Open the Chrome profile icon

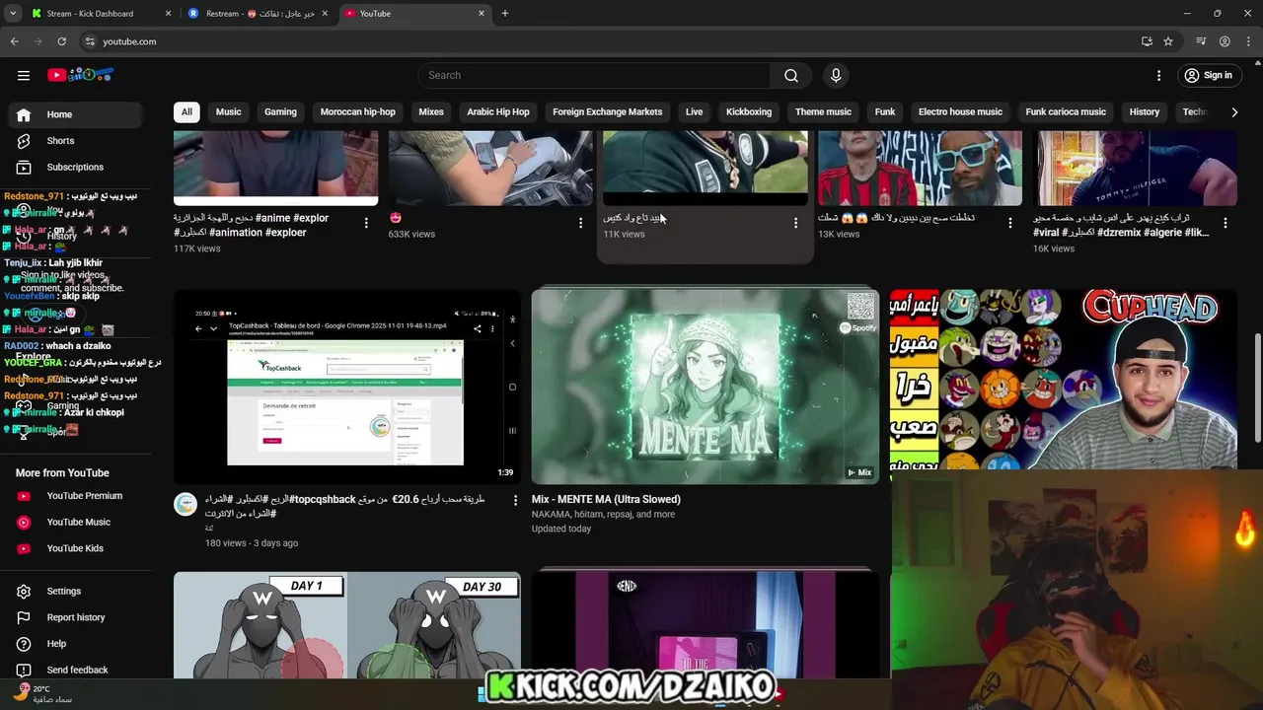(x=1225, y=41)
